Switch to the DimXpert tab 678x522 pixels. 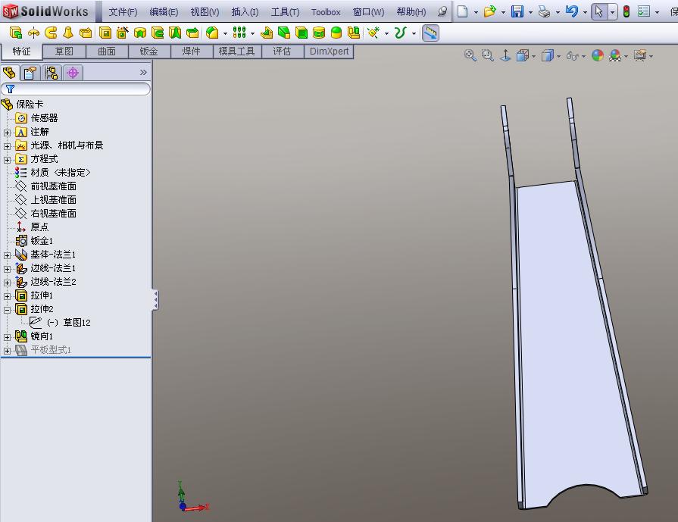click(329, 52)
